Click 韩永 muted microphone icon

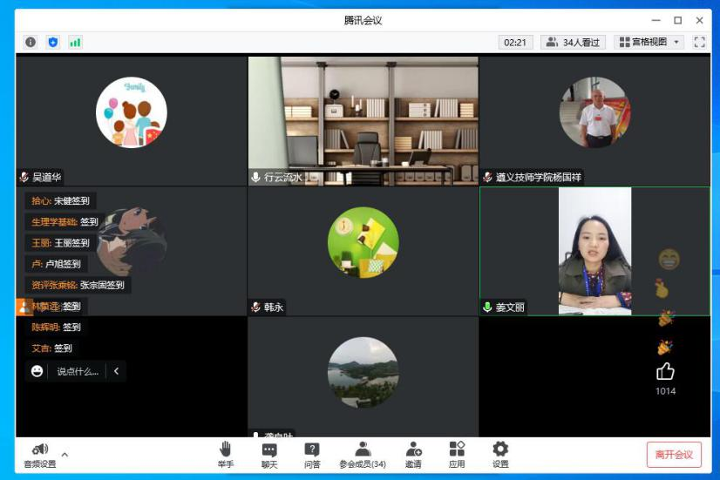pyautogui.click(x=255, y=307)
